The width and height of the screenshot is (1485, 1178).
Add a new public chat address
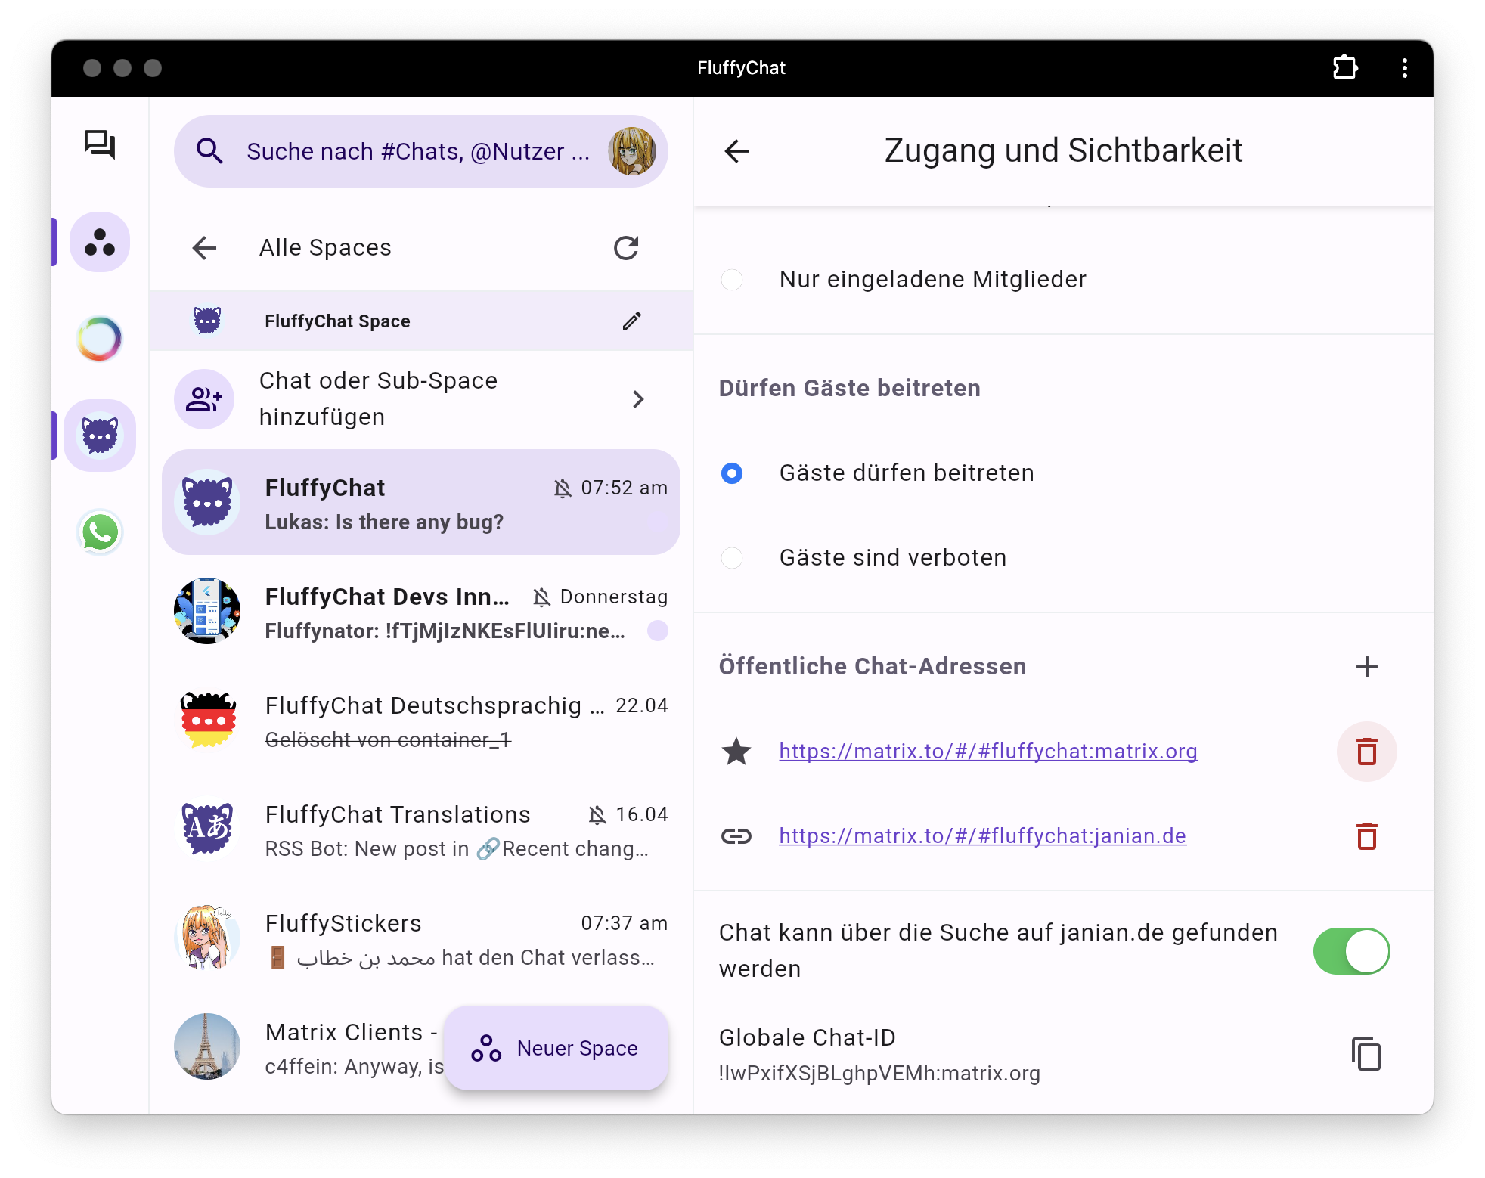coord(1366,667)
